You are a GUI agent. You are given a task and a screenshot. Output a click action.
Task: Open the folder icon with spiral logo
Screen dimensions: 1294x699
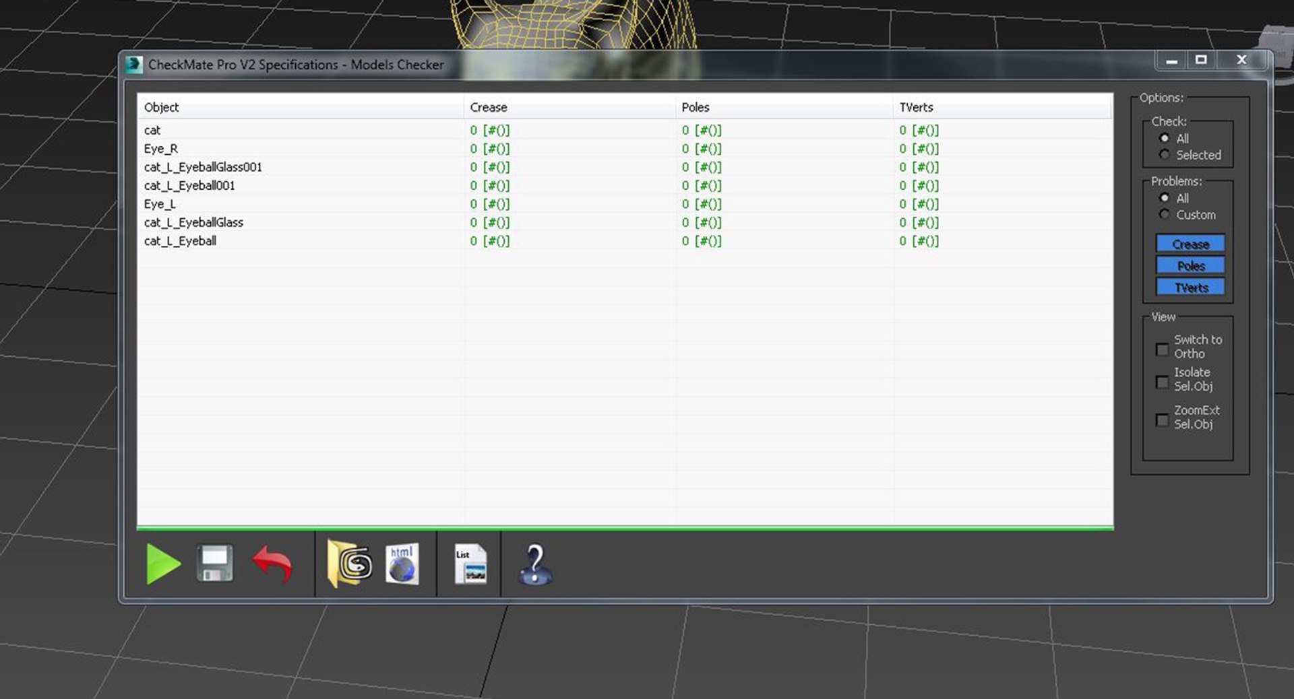click(349, 564)
